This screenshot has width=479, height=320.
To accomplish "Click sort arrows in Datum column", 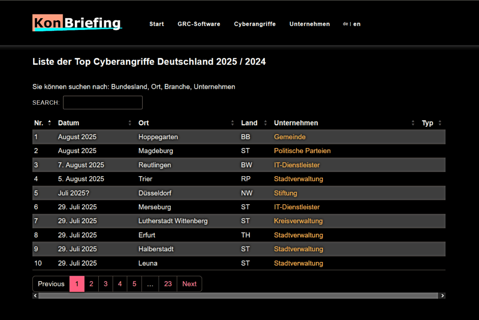I will 130,123.
